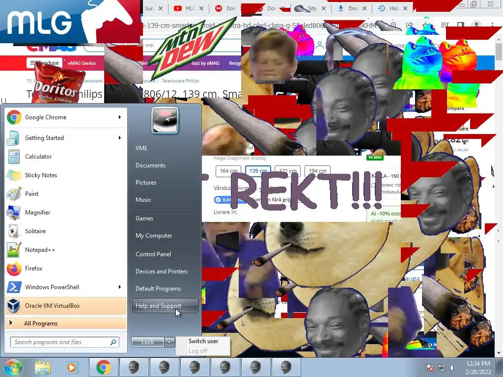Select 164 cm diagonal option
The height and width of the screenshot is (377, 503).
pyautogui.click(x=228, y=171)
